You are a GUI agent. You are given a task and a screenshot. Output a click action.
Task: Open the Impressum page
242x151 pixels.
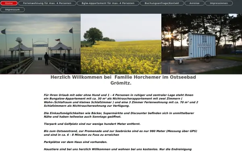[13, 10]
